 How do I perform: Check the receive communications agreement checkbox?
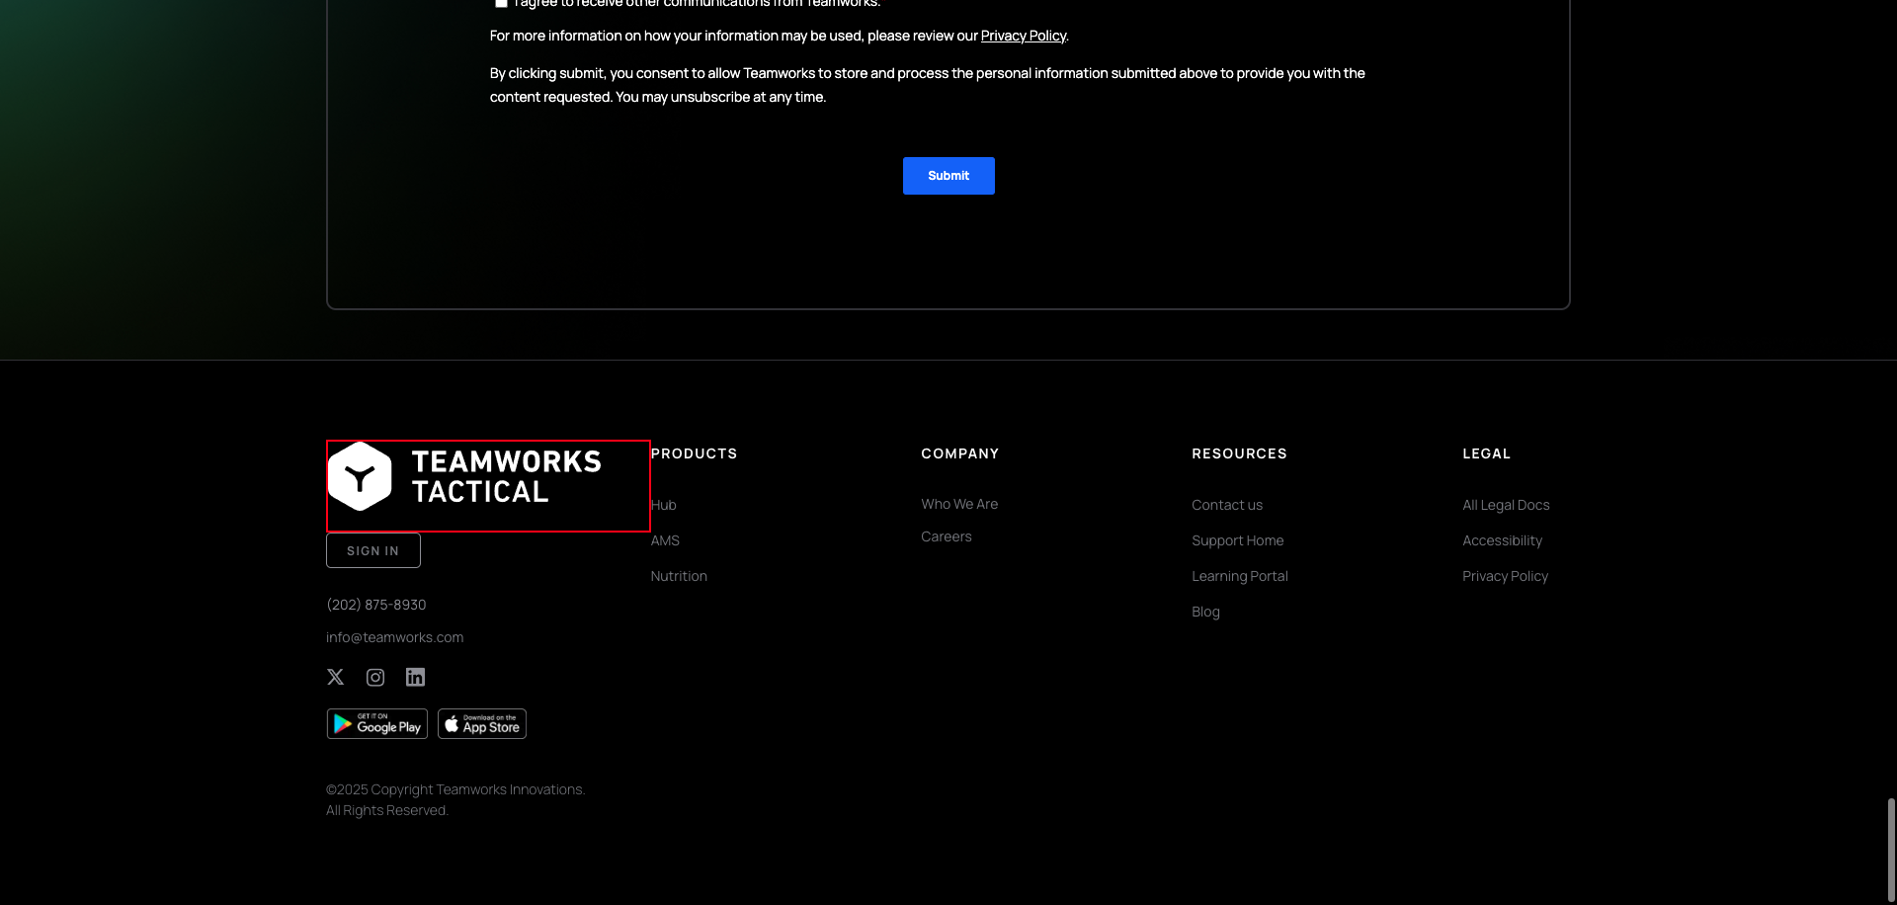(x=502, y=3)
